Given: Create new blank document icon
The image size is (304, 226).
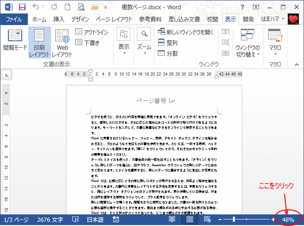Looking at the screenshot, I should click(x=67, y=7).
